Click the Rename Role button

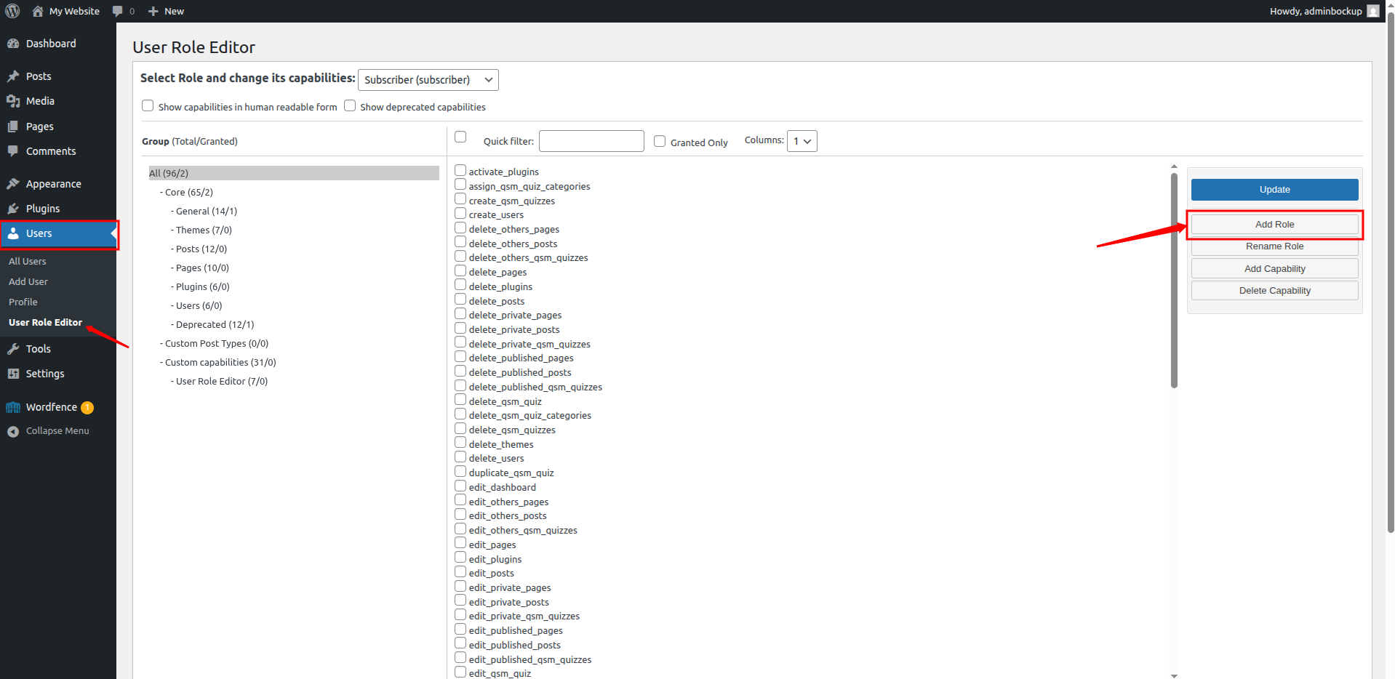click(x=1274, y=246)
